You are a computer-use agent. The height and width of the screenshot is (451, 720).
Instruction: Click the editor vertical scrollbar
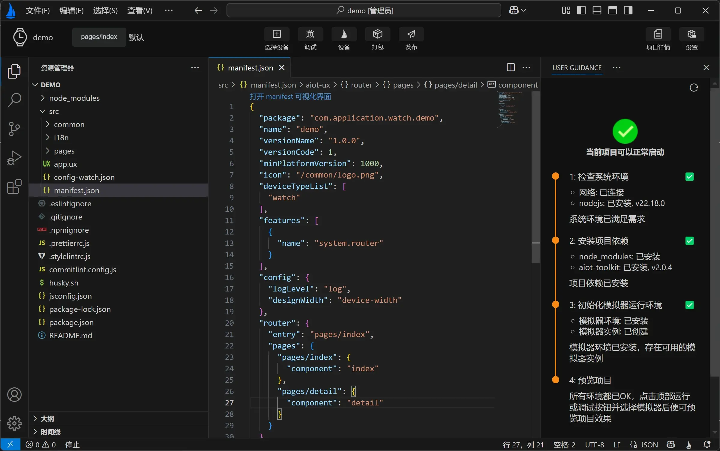pyautogui.click(x=535, y=178)
